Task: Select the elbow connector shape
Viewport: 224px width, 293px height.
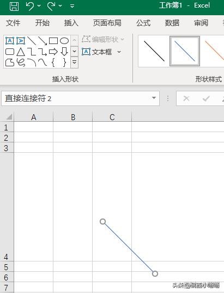Action: [32, 52]
